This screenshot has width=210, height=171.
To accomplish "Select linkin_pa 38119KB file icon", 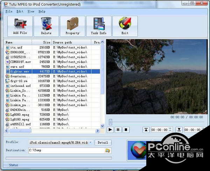I will [x=8, y=105].
